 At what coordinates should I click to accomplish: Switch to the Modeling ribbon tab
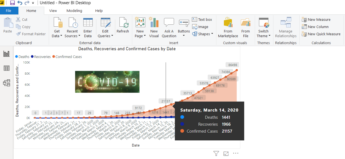pos(74,11)
